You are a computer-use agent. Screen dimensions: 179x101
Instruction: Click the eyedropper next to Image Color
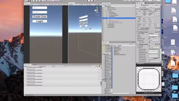(159, 35)
